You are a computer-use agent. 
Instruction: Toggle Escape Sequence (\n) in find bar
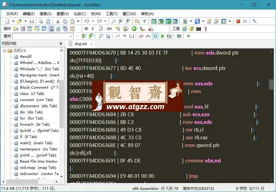[x=124, y=36]
